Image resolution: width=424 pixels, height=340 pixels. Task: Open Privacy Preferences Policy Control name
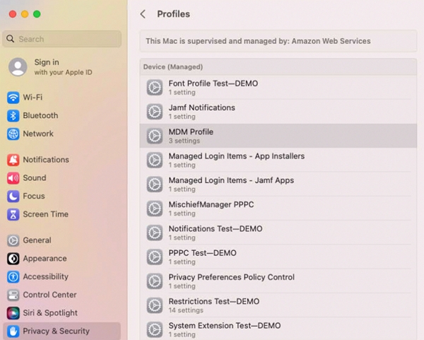click(232, 277)
